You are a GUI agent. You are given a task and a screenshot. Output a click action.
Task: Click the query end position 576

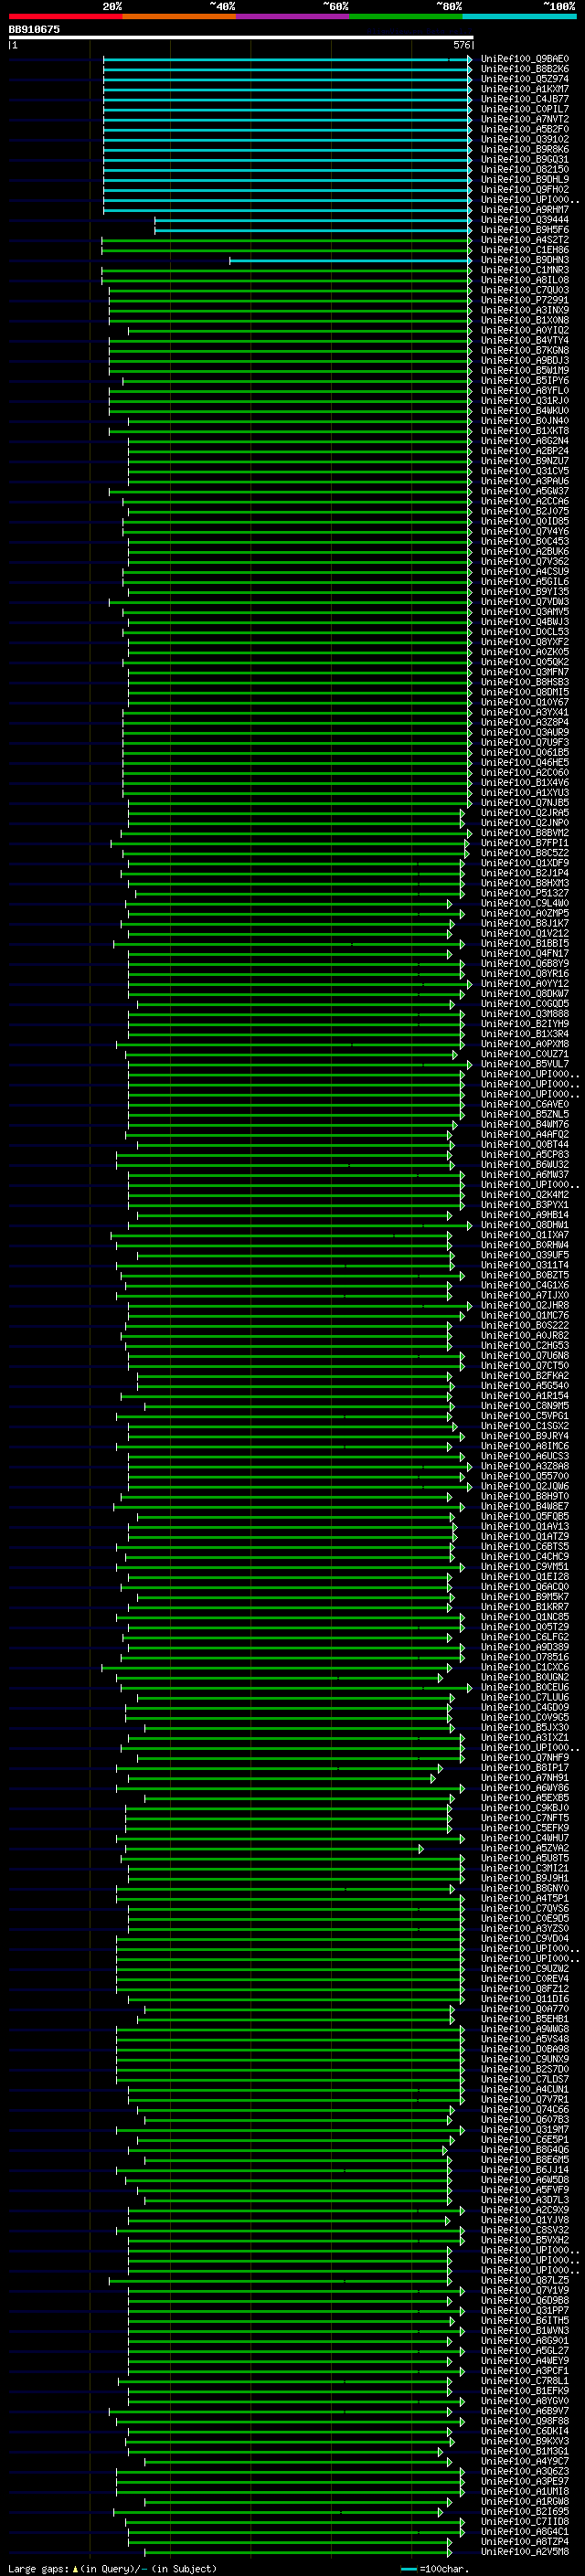pos(461,45)
